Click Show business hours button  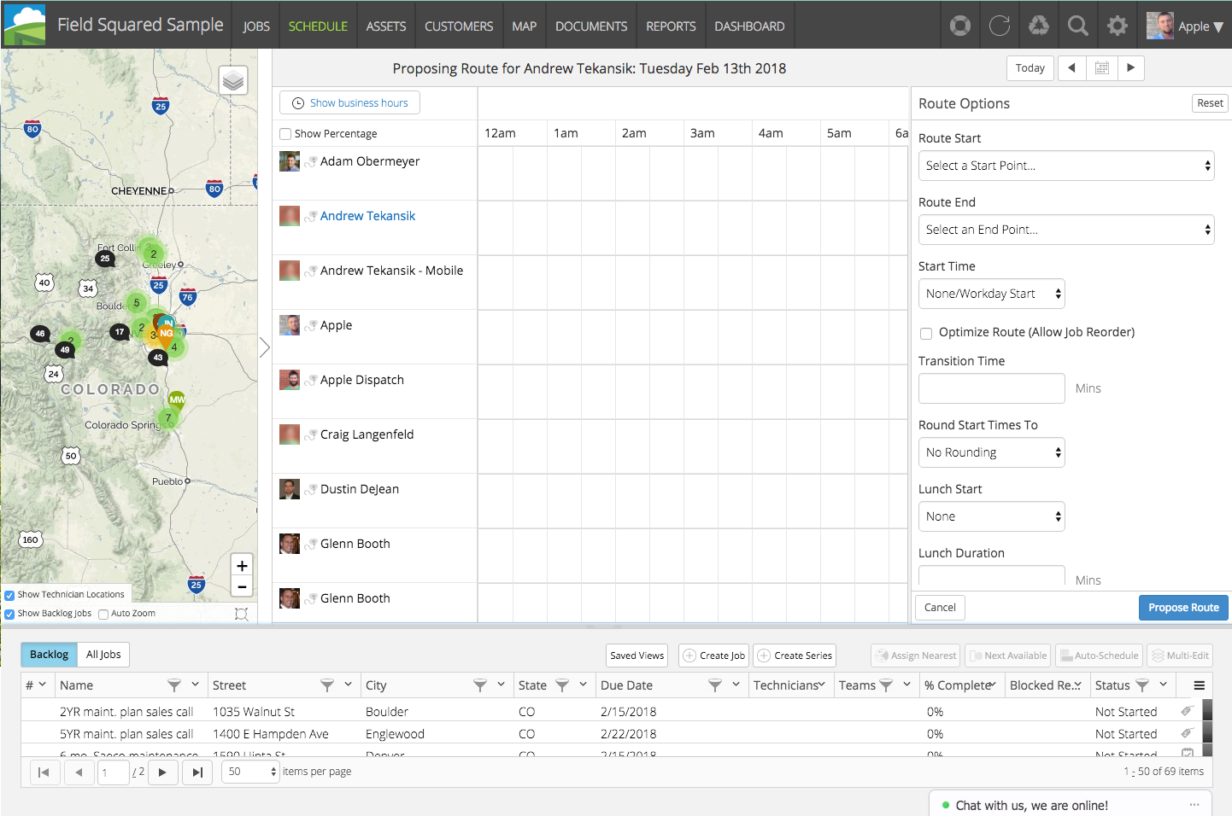click(x=349, y=102)
